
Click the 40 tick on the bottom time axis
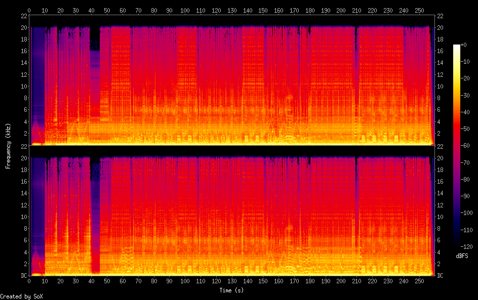[92, 281]
